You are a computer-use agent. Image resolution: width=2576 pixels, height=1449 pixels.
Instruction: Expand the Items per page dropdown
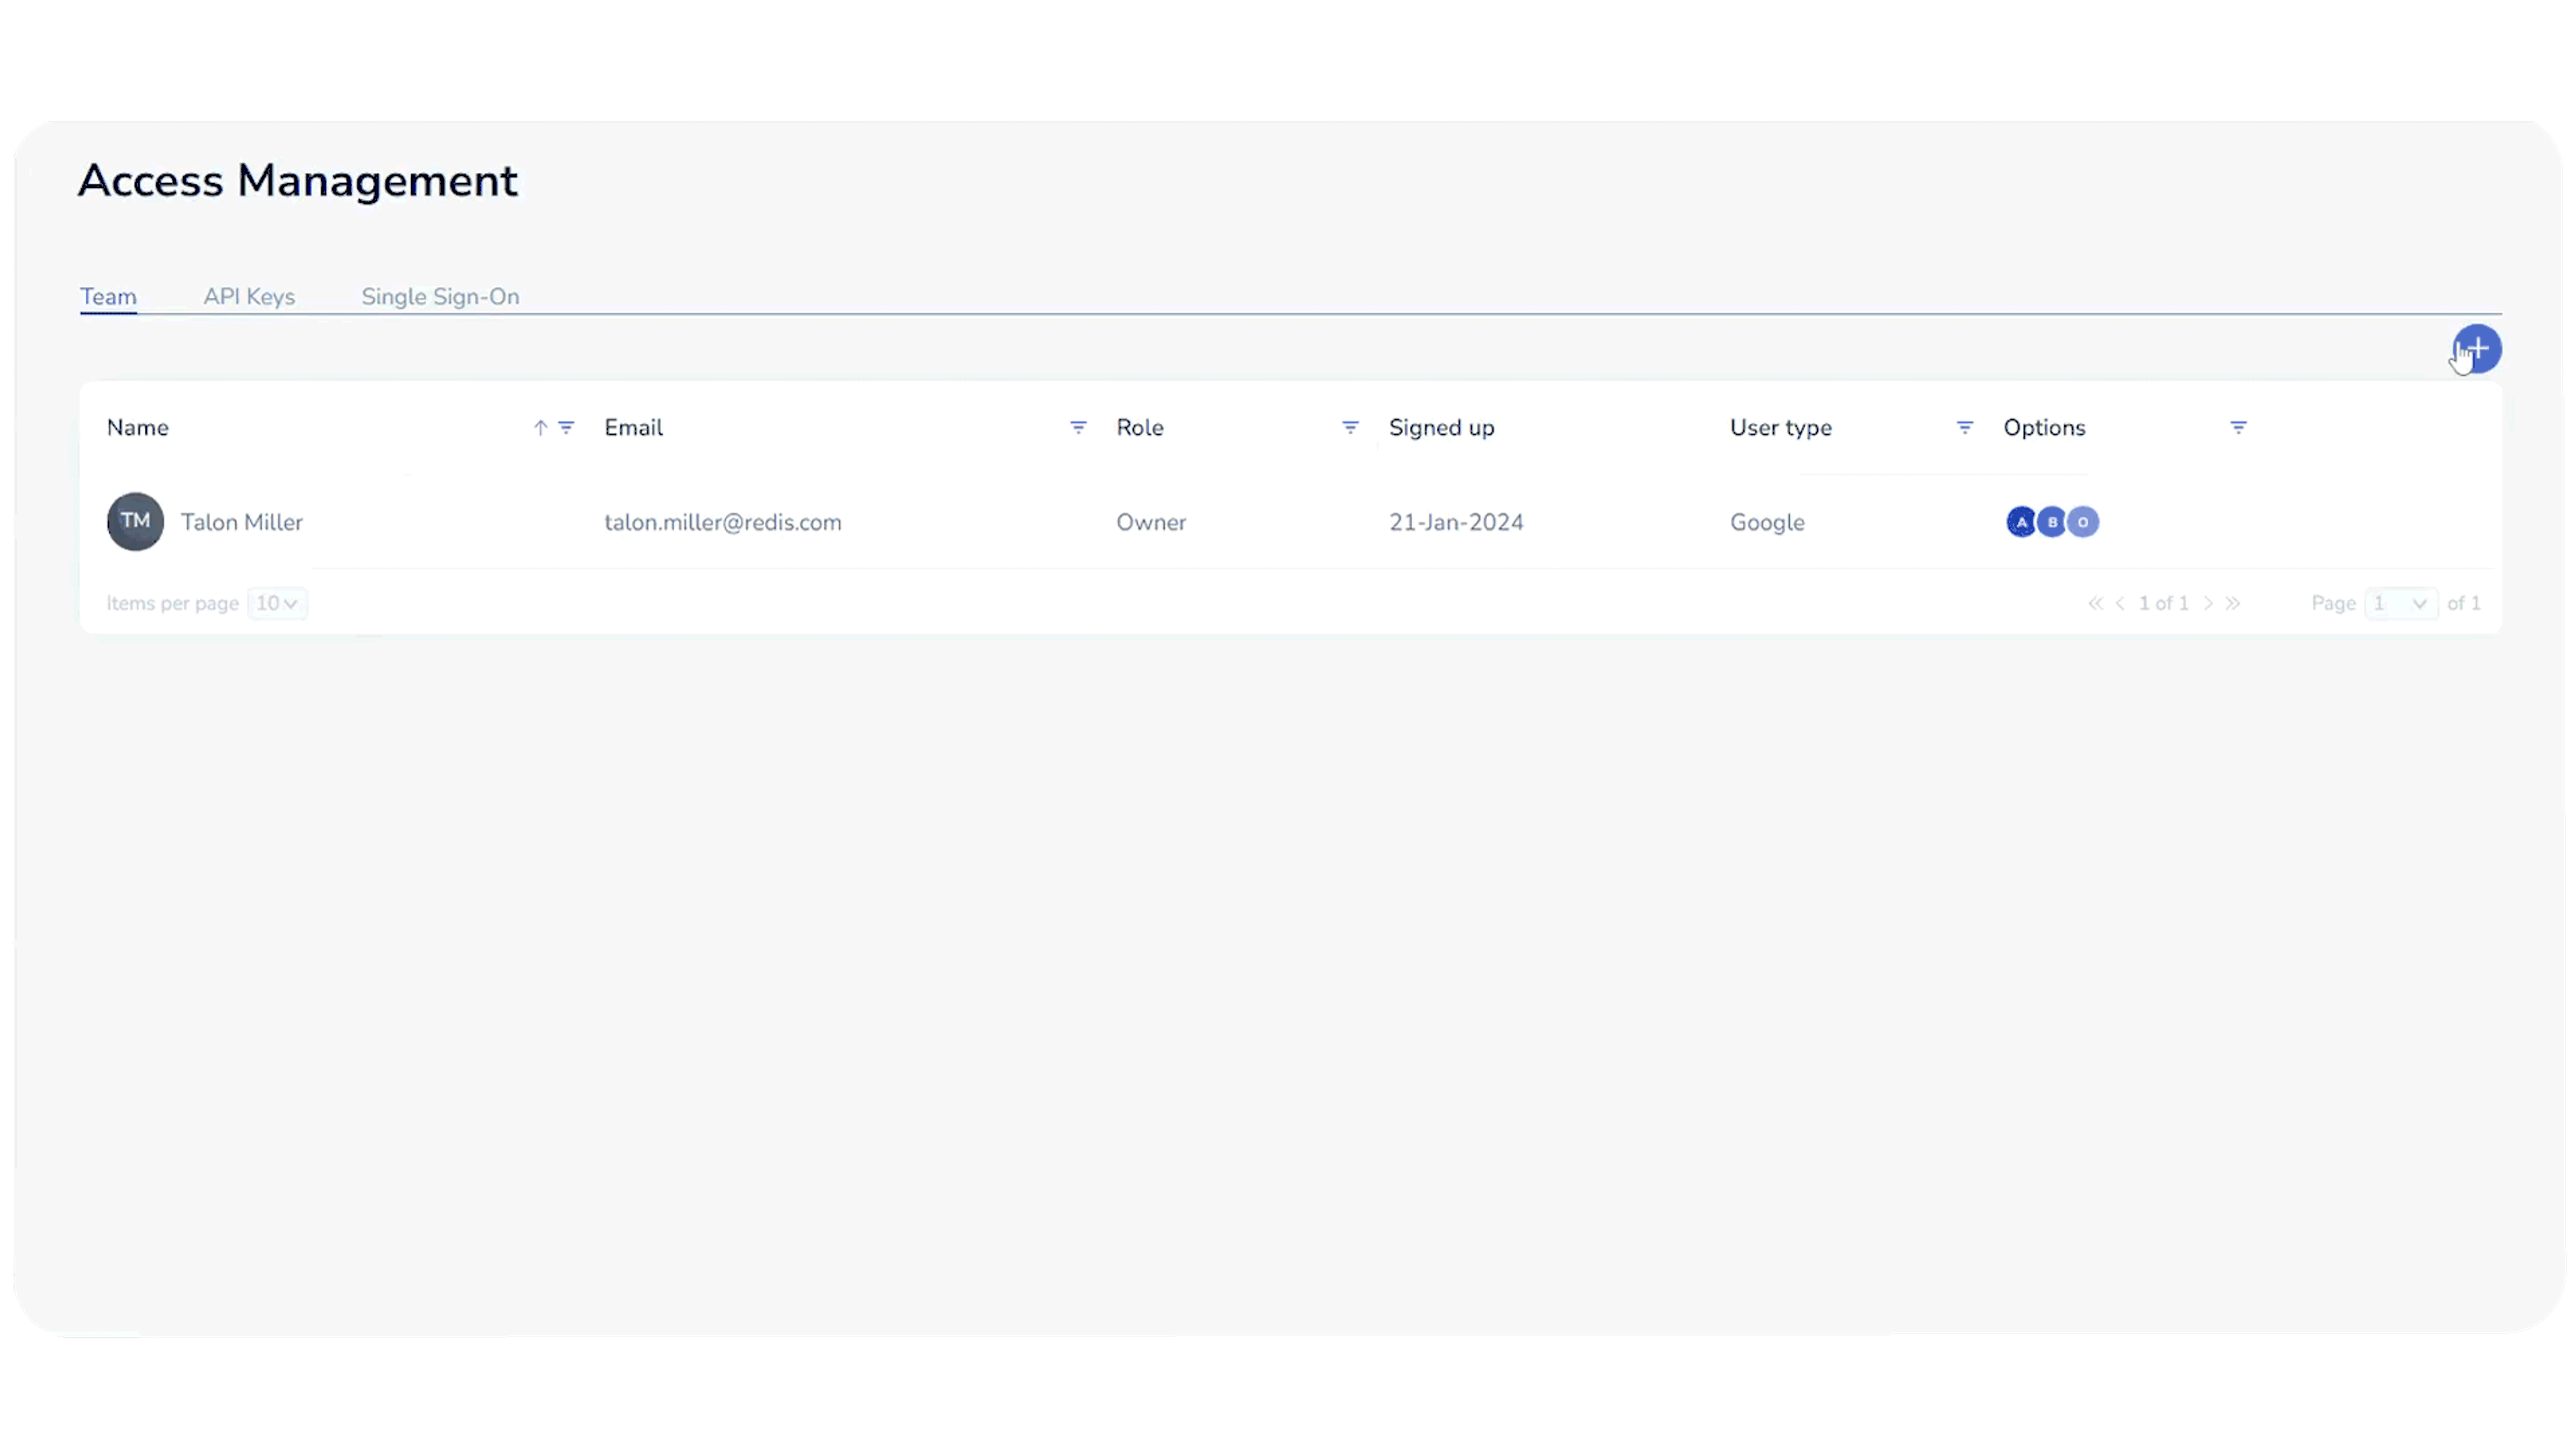[x=277, y=603]
